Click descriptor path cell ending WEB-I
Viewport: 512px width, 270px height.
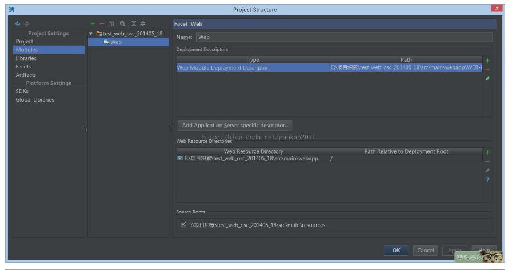(x=406, y=67)
